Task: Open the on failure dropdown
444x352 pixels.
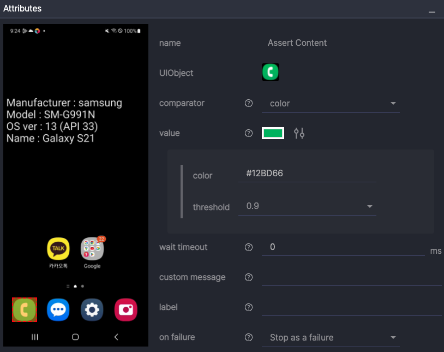Action: pos(331,338)
